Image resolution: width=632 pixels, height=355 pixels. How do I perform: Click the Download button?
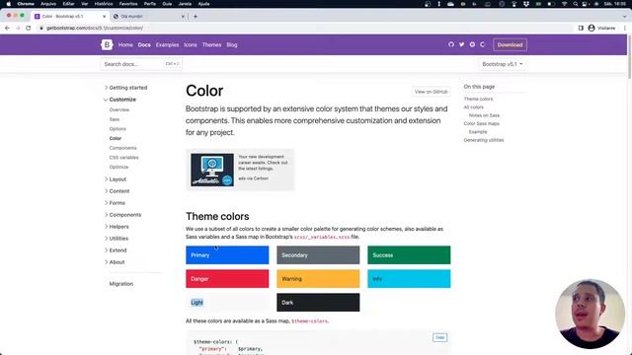510,44
